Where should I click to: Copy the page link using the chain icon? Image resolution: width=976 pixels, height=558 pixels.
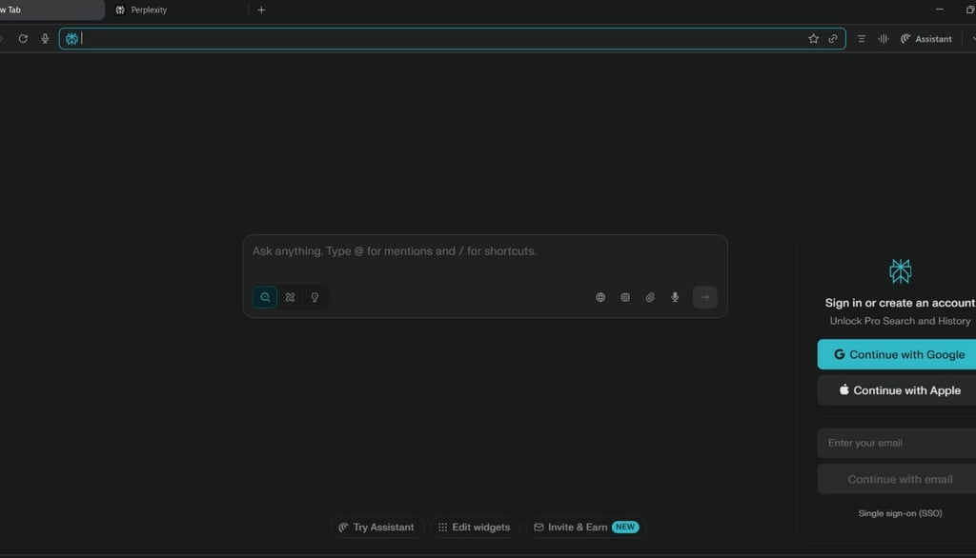[x=833, y=39]
